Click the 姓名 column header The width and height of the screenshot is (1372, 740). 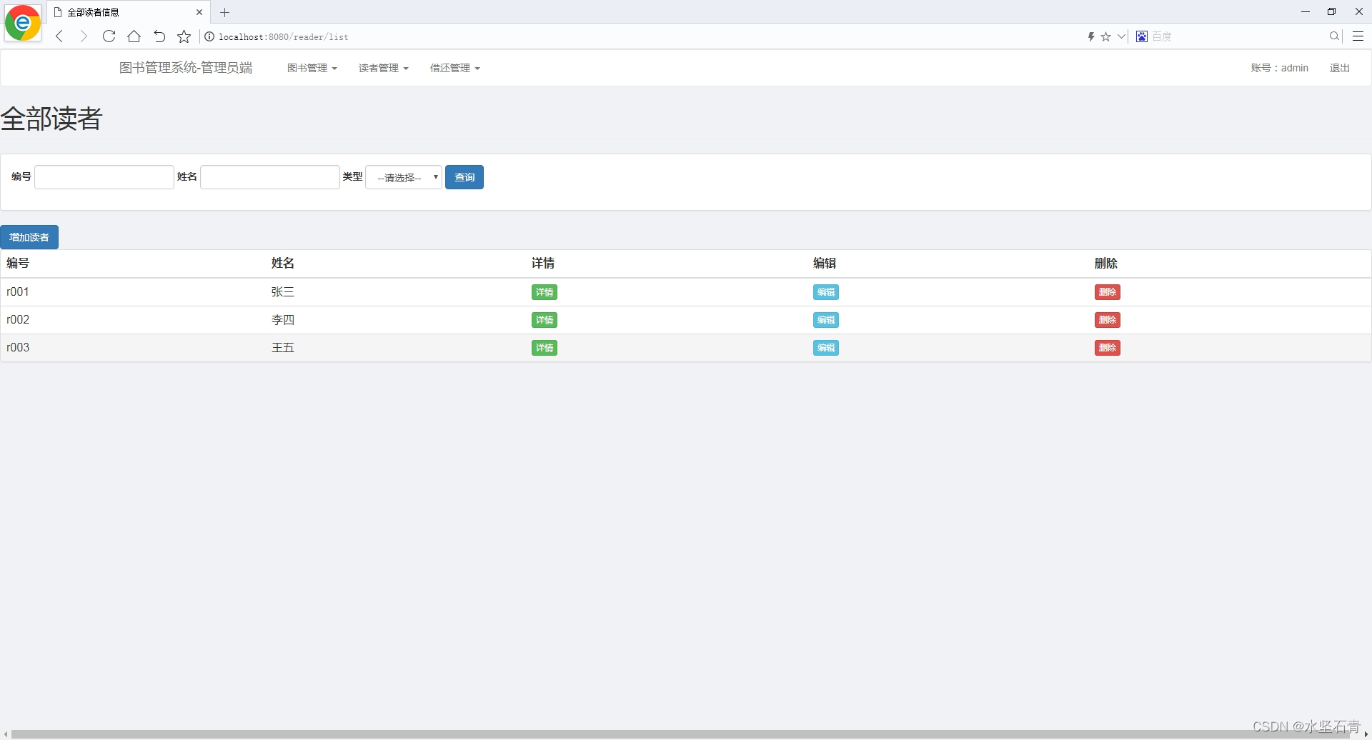283,263
